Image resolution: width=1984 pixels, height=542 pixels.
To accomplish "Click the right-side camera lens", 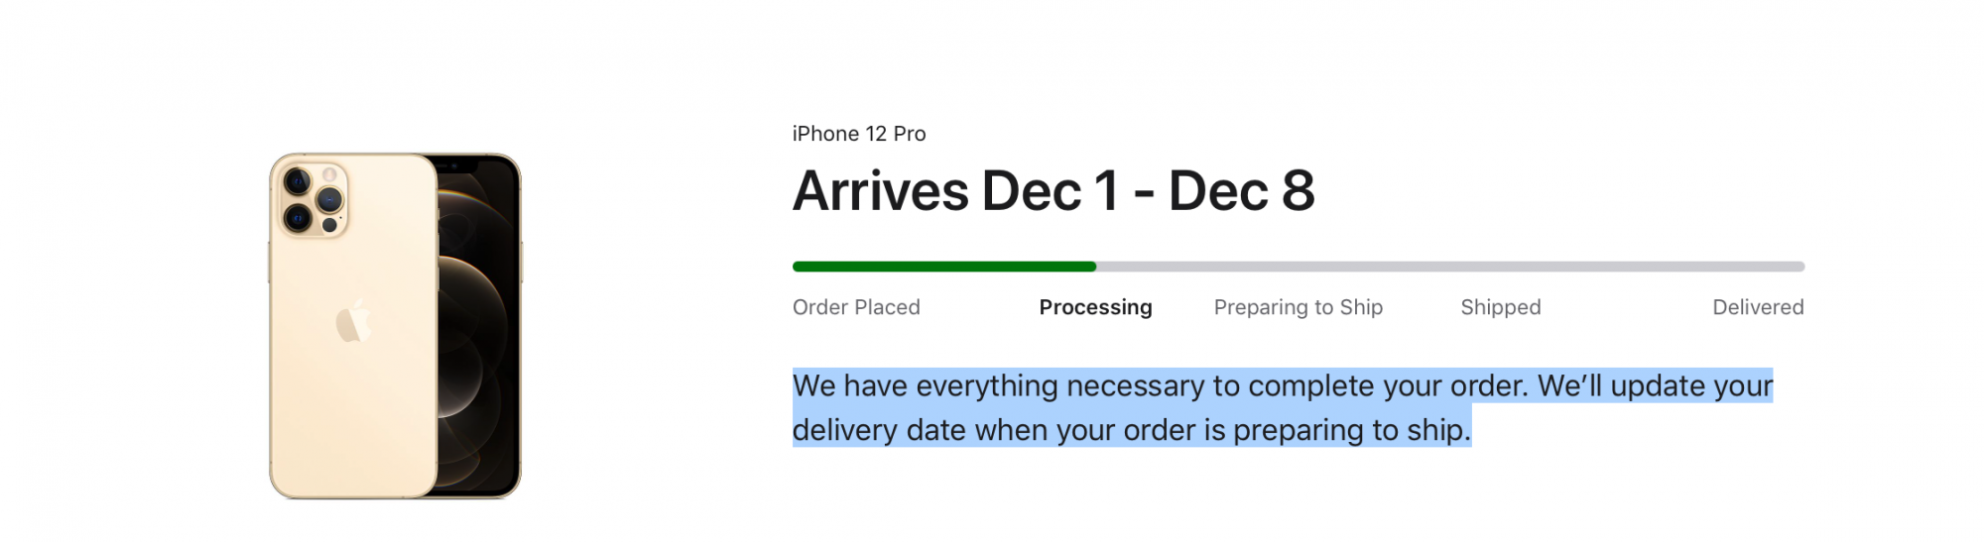I will [x=329, y=200].
